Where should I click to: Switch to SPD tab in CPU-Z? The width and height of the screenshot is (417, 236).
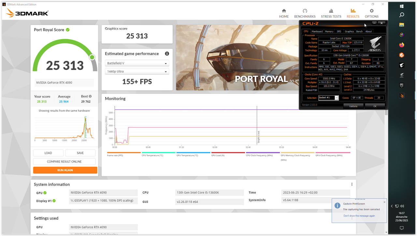point(339,31)
